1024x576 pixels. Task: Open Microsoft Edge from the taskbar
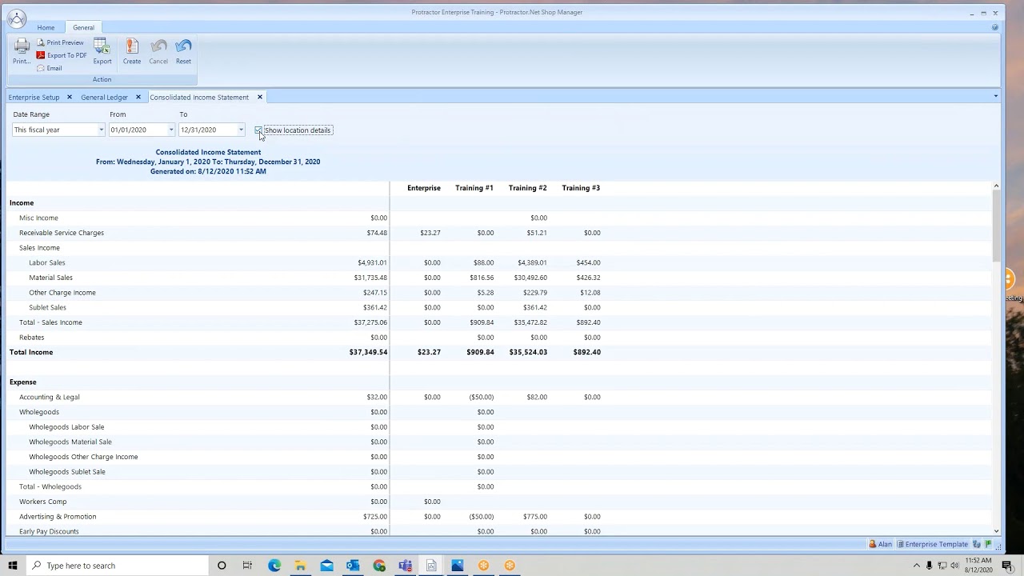pos(274,566)
